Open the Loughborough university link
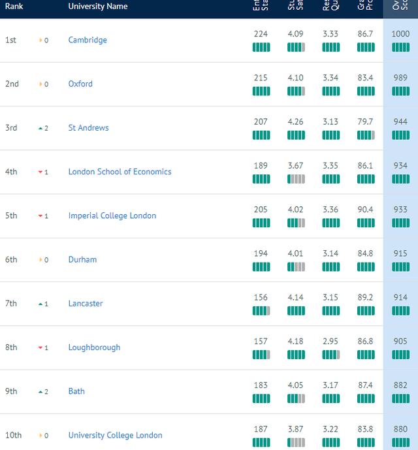 (x=94, y=347)
